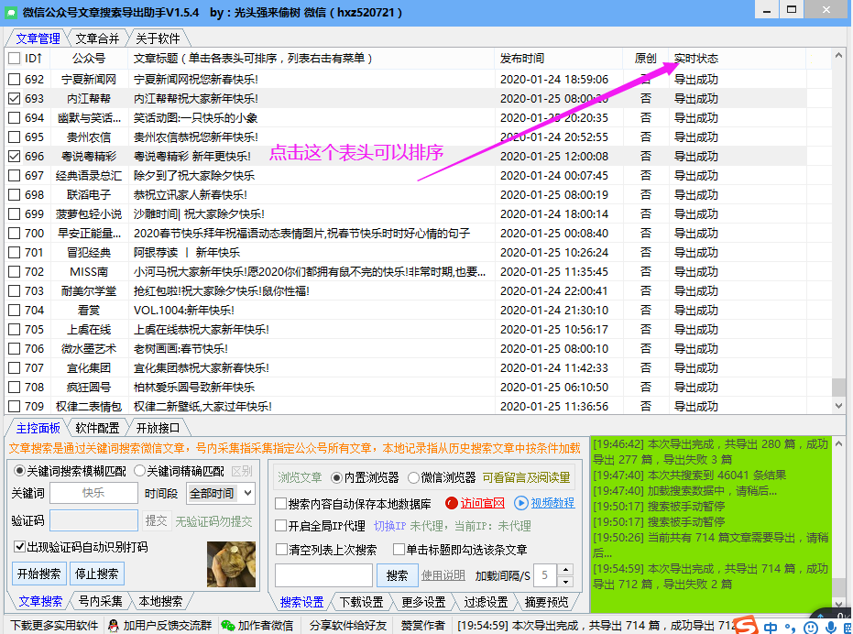Viewport: 853px width, 634px height.
Task: Open the 过滤设置 tab
Action: [x=486, y=602]
